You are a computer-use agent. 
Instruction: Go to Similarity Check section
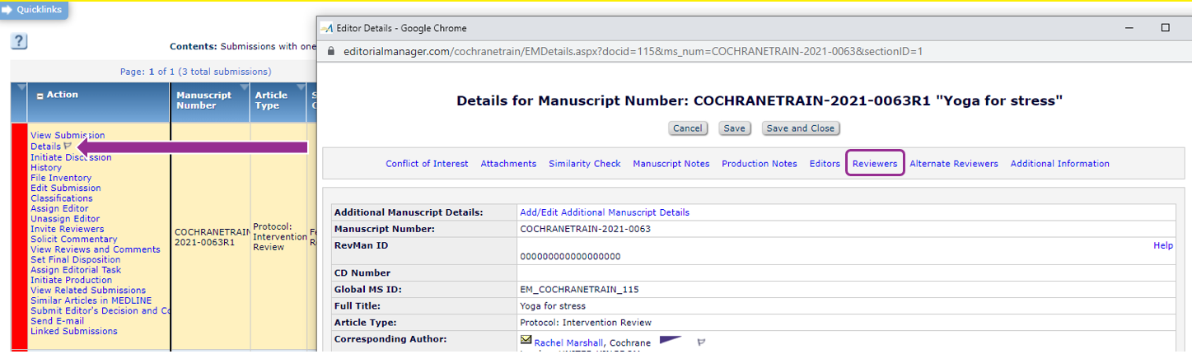coord(584,164)
